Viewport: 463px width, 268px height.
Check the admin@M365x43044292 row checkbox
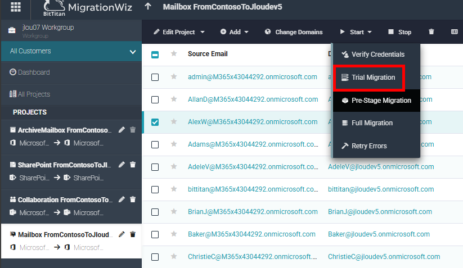tap(155, 77)
